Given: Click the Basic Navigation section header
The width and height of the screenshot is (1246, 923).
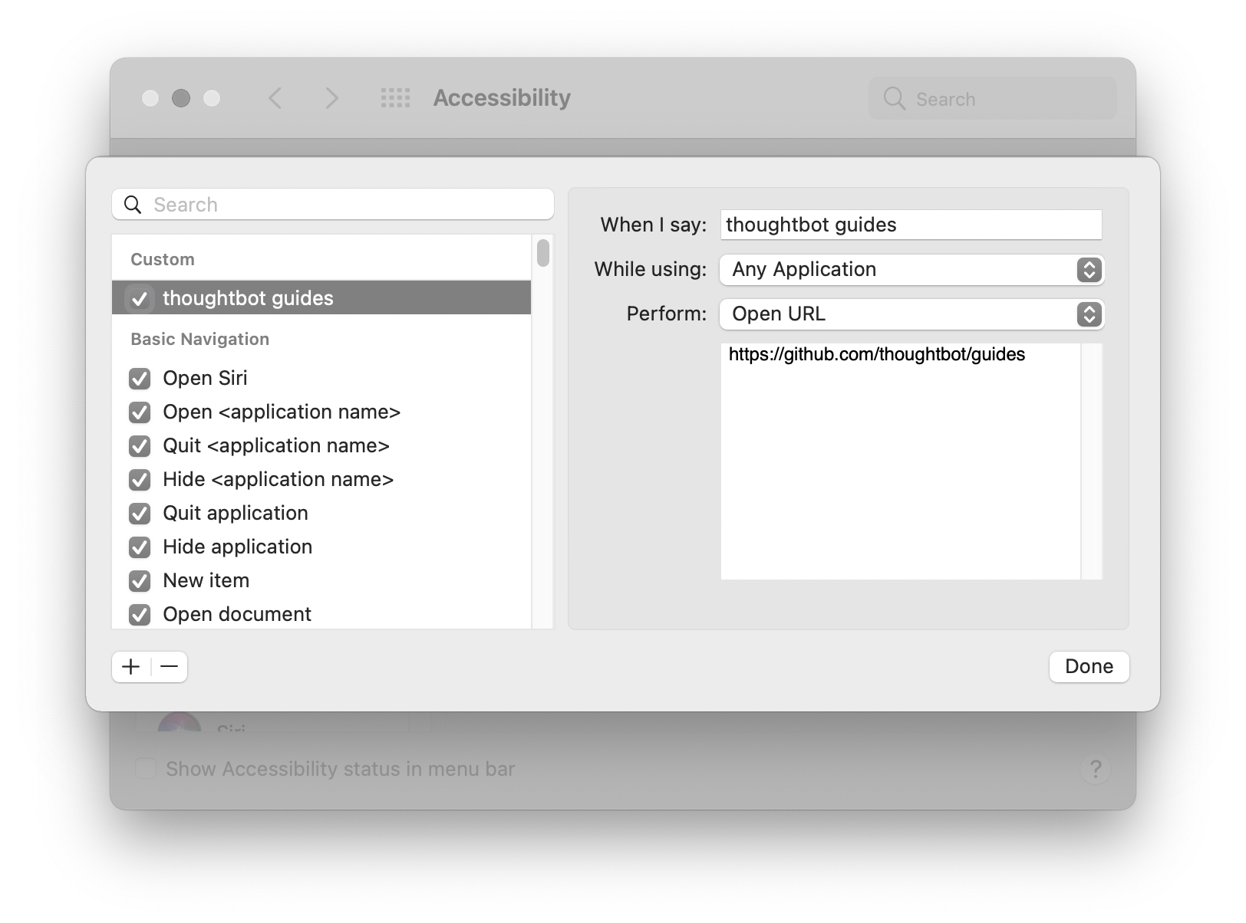Looking at the screenshot, I should pyautogui.click(x=199, y=339).
